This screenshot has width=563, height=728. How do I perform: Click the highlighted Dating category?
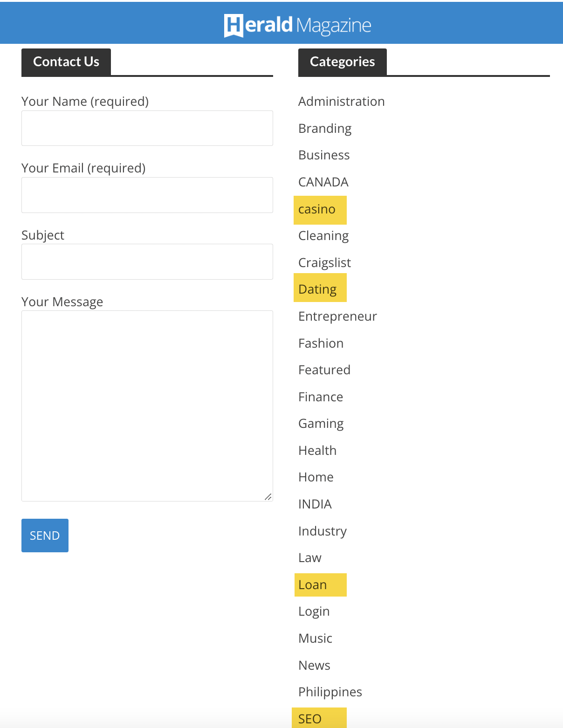(x=317, y=289)
